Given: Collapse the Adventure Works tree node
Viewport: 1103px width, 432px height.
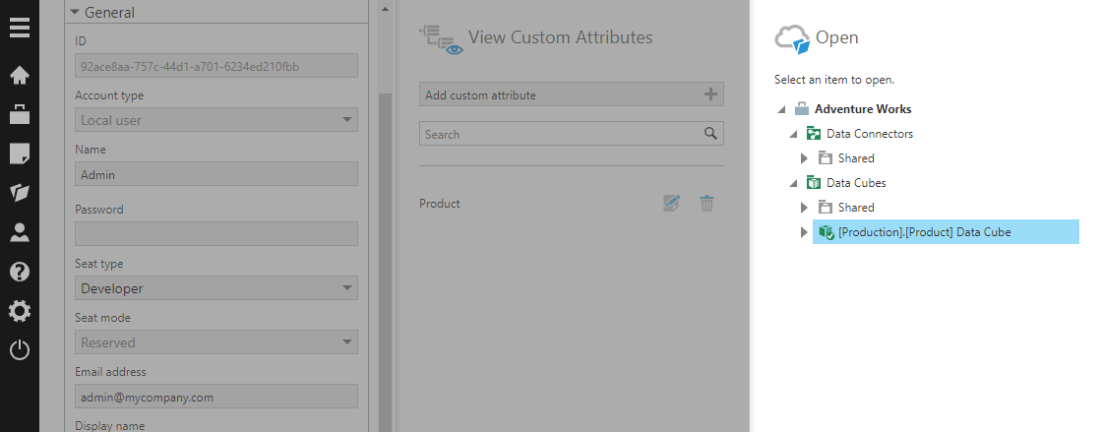Looking at the screenshot, I should click(x=782, y=110).
